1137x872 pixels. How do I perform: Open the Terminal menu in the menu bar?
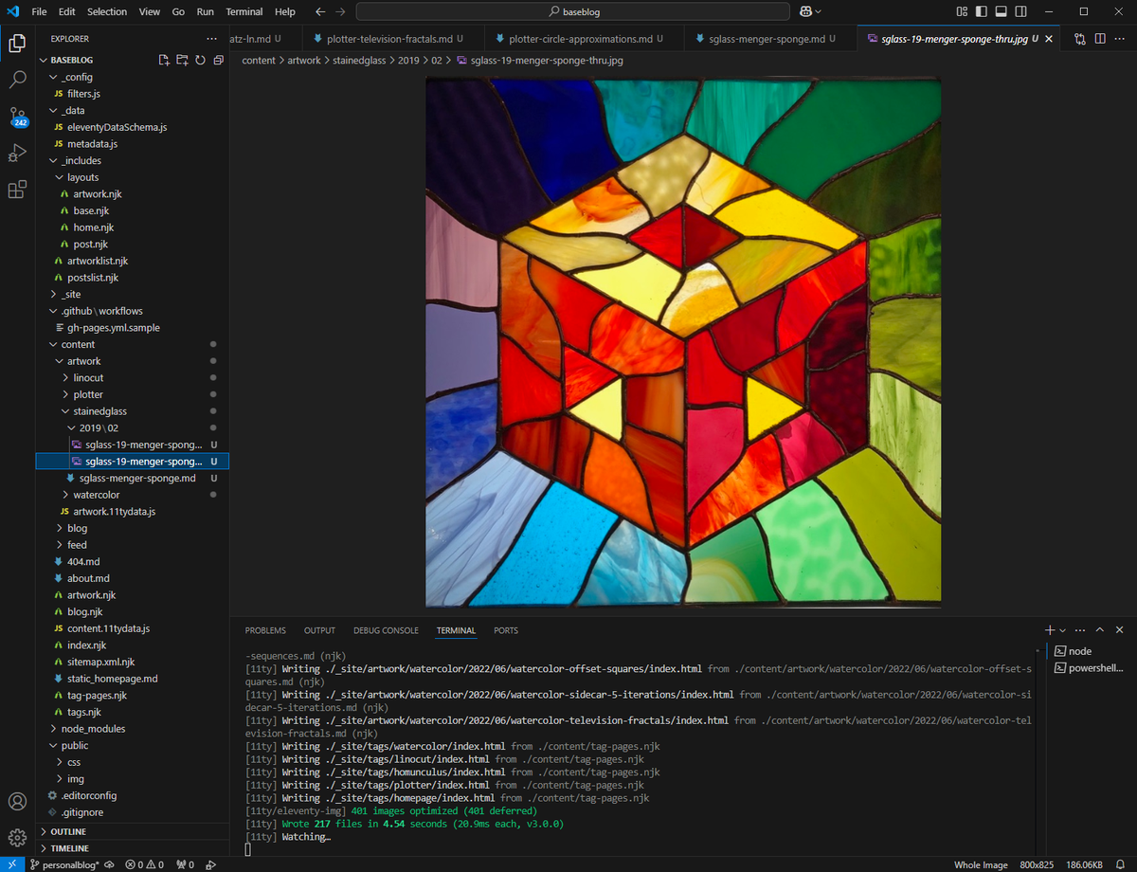point(244,11)
